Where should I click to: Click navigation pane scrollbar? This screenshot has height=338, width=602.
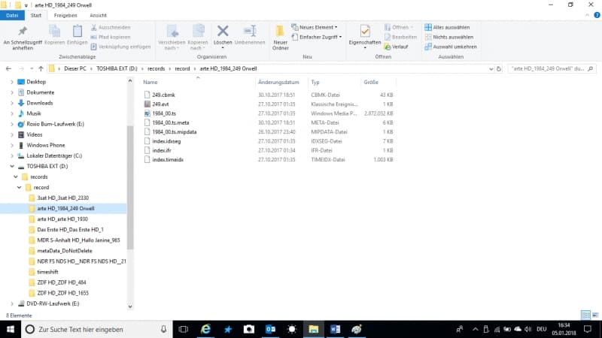coord(130,188)
